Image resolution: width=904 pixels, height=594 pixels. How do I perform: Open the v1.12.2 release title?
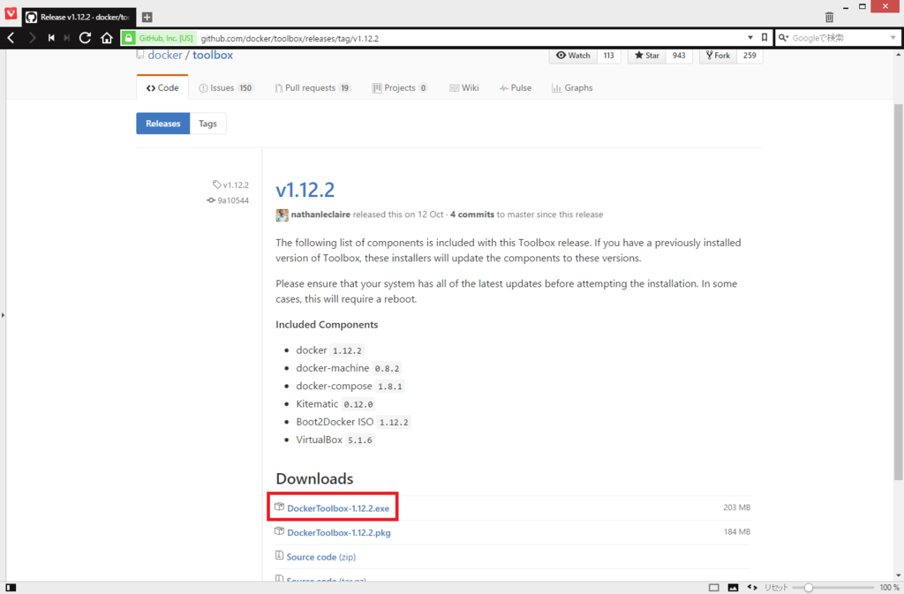click(305, 190)
